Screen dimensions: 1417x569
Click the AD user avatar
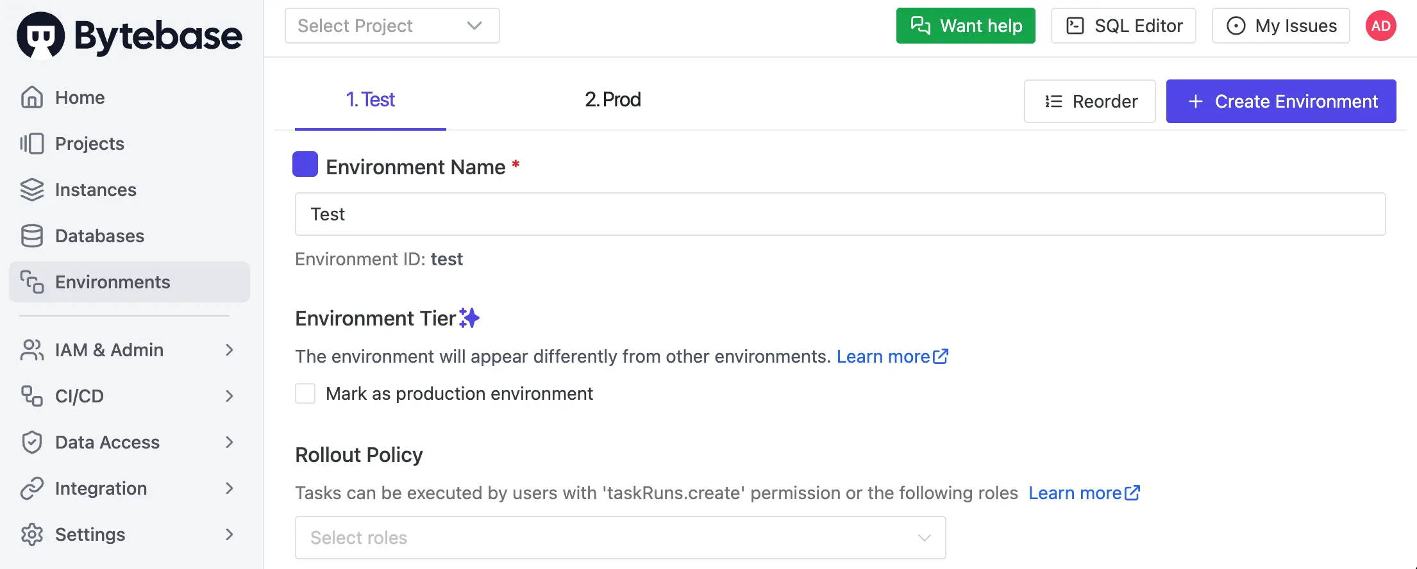coord(1380,26)
